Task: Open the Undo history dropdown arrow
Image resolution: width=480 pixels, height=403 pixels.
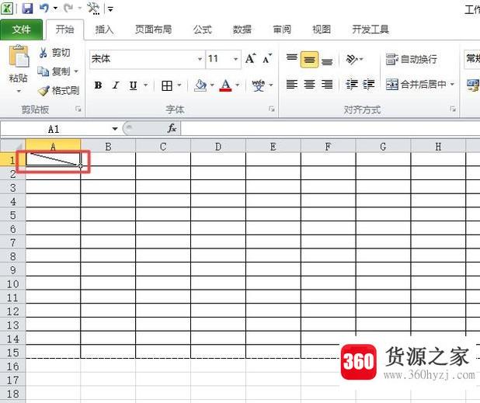Action: (55, 8)
